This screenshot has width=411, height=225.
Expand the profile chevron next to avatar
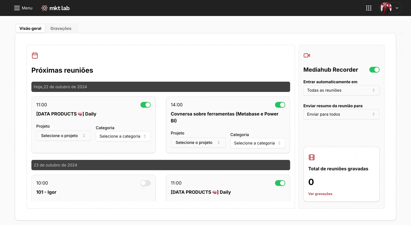[397, 8]
